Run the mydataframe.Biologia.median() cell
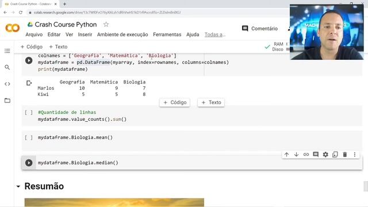Image resolution: width=368 pixels, height=207 pixels. coord(29,163)
